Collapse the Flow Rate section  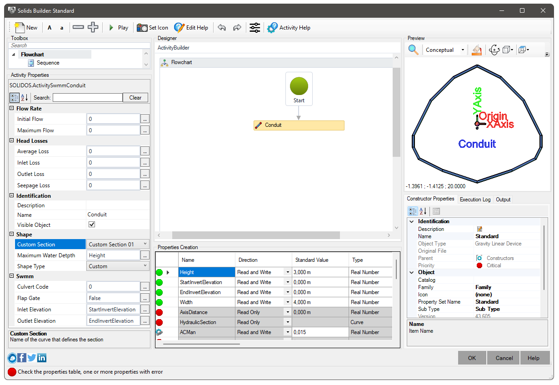[x=12, y=109]
